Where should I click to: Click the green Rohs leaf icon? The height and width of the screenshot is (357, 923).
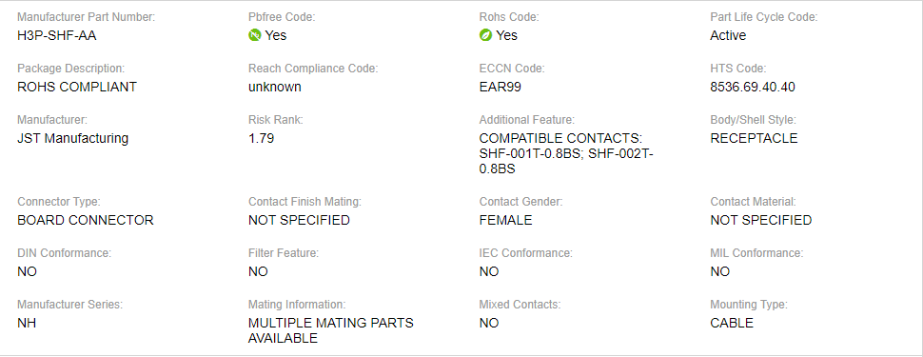click(x=485, y=35)
